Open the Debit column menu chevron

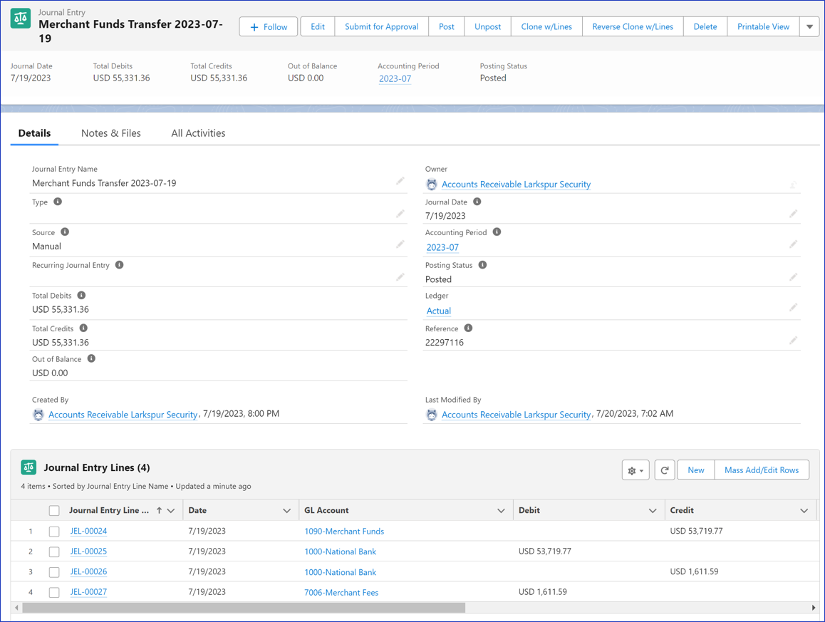pos(653,510)
